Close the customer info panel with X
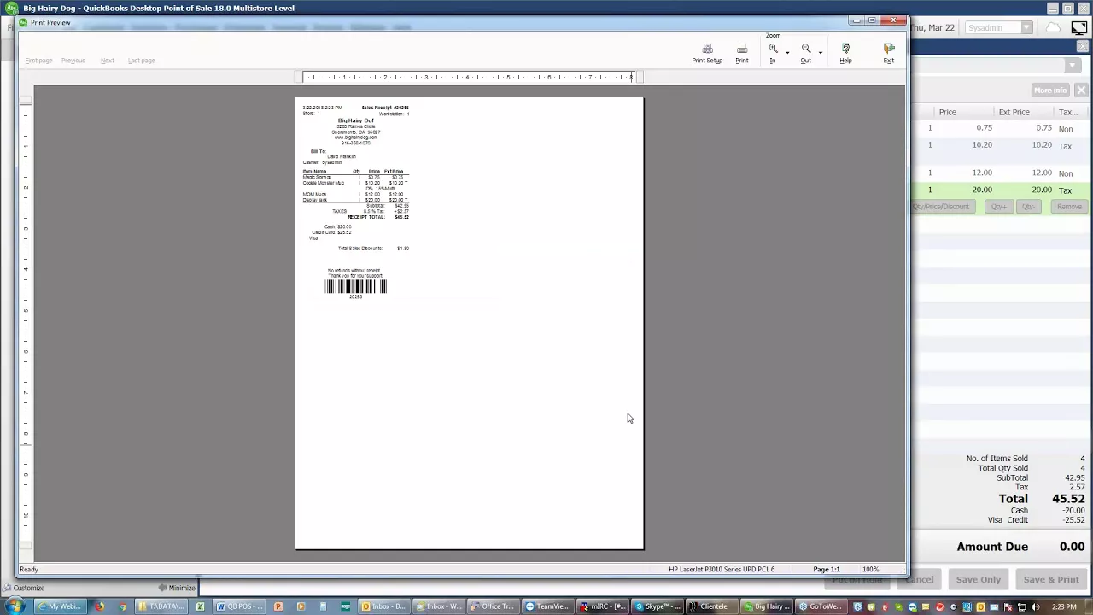This screenshot has height=615, width=1093. [1081, 91]
